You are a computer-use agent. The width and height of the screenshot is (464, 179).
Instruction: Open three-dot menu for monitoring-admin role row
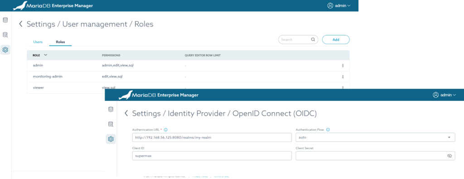(343, 77)
